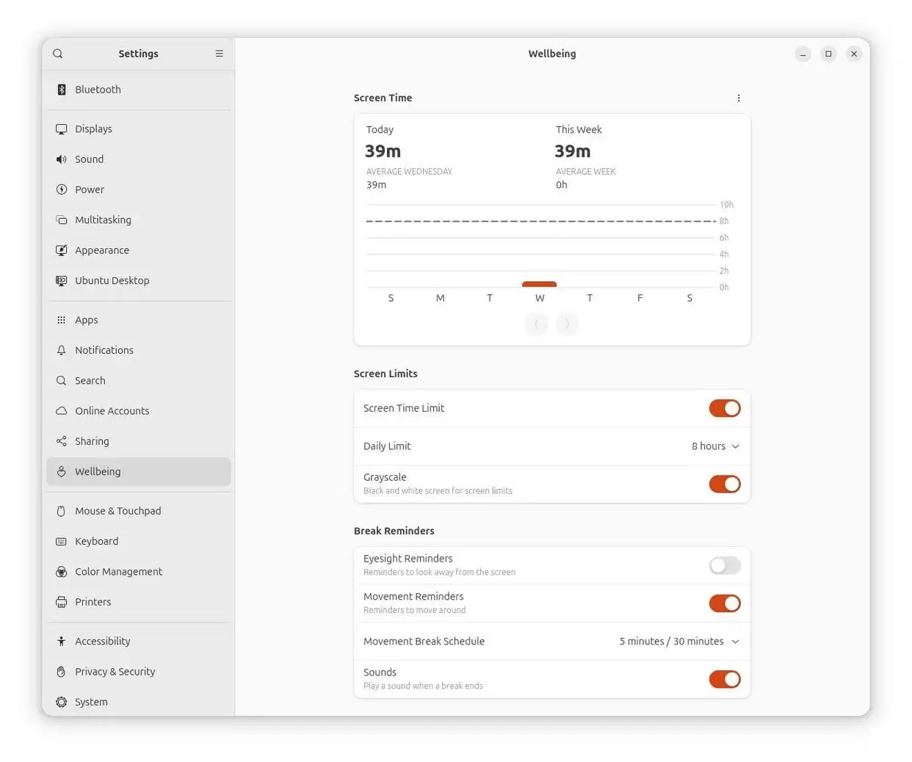Screen dimensions: 912x762
Task: Click the M day label under chart
Action: [x=440, y=298]
